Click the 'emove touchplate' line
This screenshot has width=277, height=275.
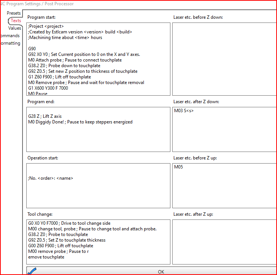coord(46,257)
